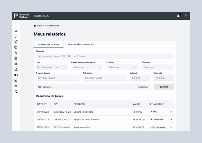The height and width of the screenshot is (143, 202).
Task: Select the ID card sidebar icon
Action: pos(16,75)
